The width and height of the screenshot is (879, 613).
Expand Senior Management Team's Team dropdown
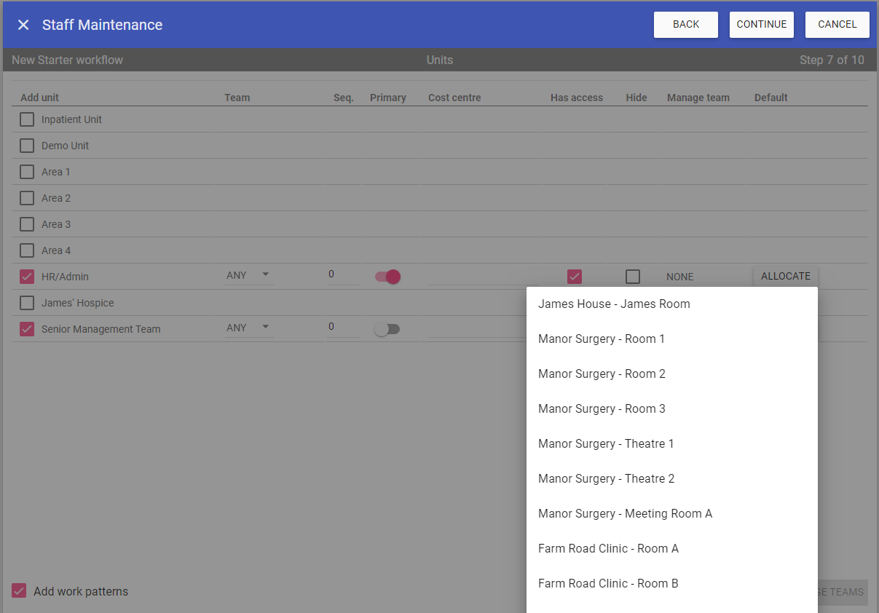pos(248,328)
